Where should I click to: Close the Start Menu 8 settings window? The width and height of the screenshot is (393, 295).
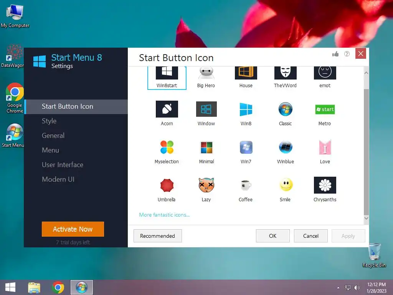(x=361, y=53)
